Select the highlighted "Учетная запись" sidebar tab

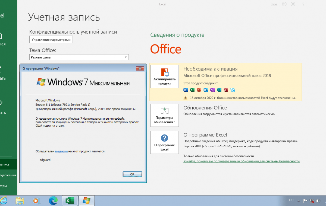(8, 164)
